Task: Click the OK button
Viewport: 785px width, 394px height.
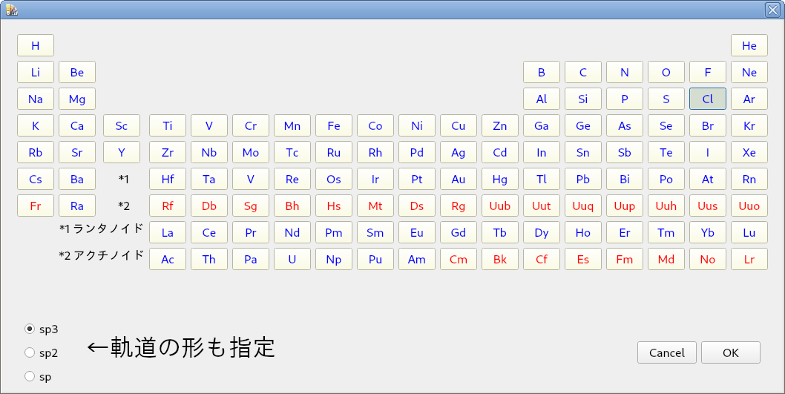Action: [x=730, y=352]
